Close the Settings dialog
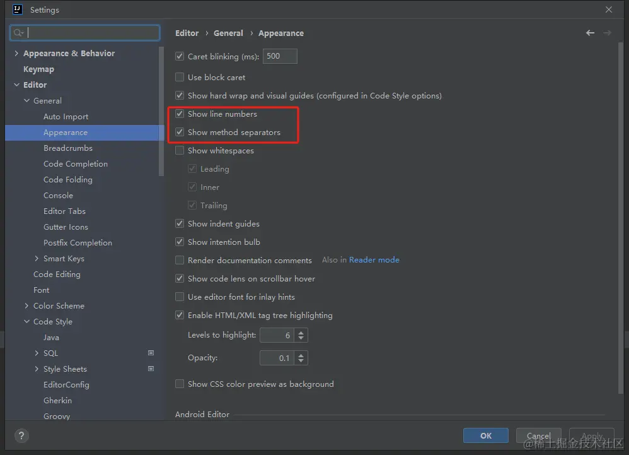This screenshot has width=629, height=455. point(609,9)
